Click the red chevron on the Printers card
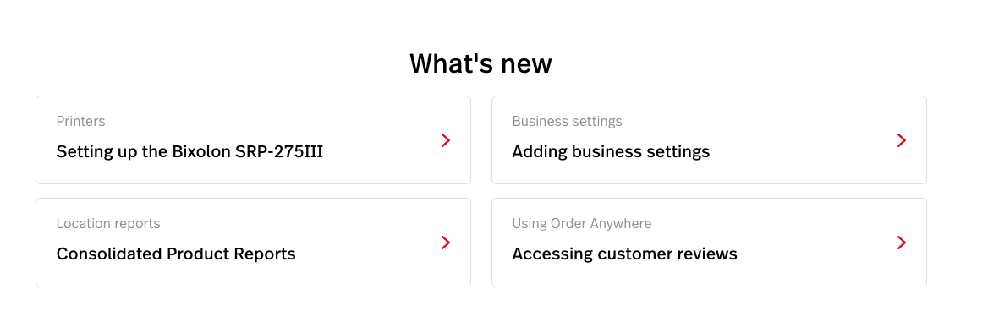 tap(446, 140)
